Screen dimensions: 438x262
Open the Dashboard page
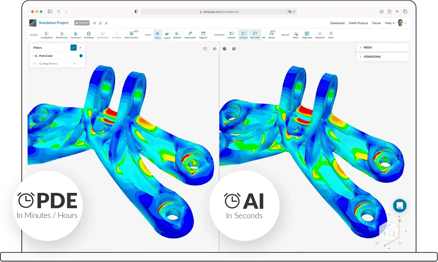point(337,23)
